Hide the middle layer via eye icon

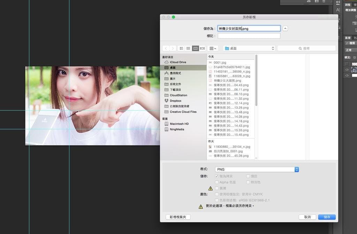[347, 70]
